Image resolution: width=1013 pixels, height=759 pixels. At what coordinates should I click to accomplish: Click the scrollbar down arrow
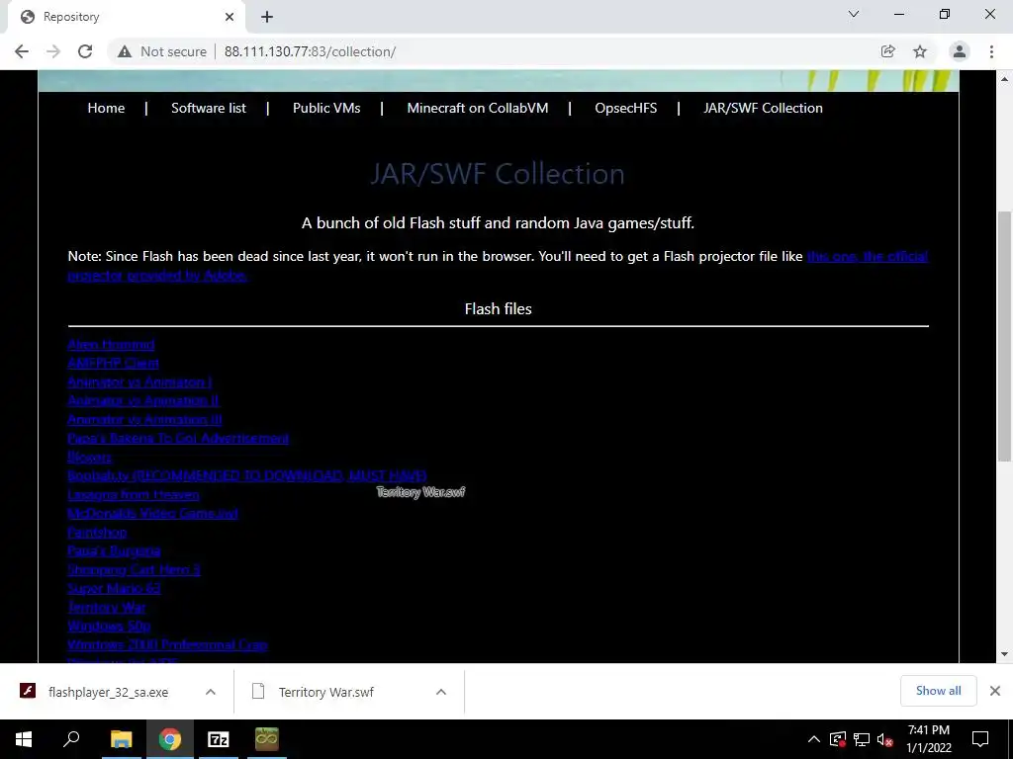pos(1004,654)
